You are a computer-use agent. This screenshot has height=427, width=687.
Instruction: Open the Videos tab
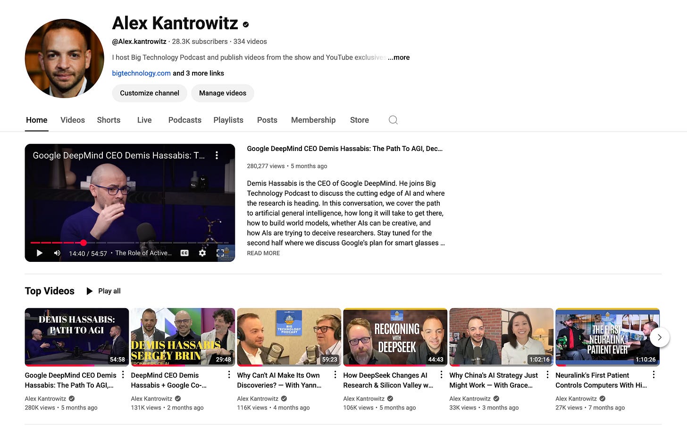tap(73, 120)
